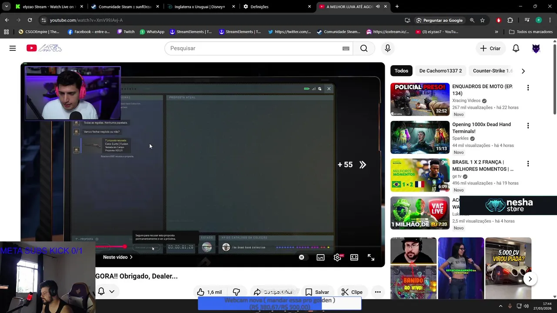Switch player to theater mode

coord(354,257)
